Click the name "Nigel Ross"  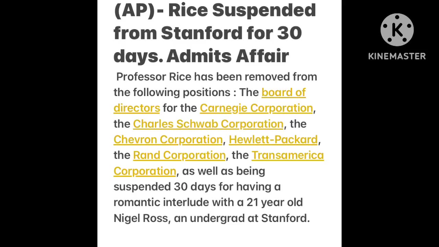[x=141, y=218]
